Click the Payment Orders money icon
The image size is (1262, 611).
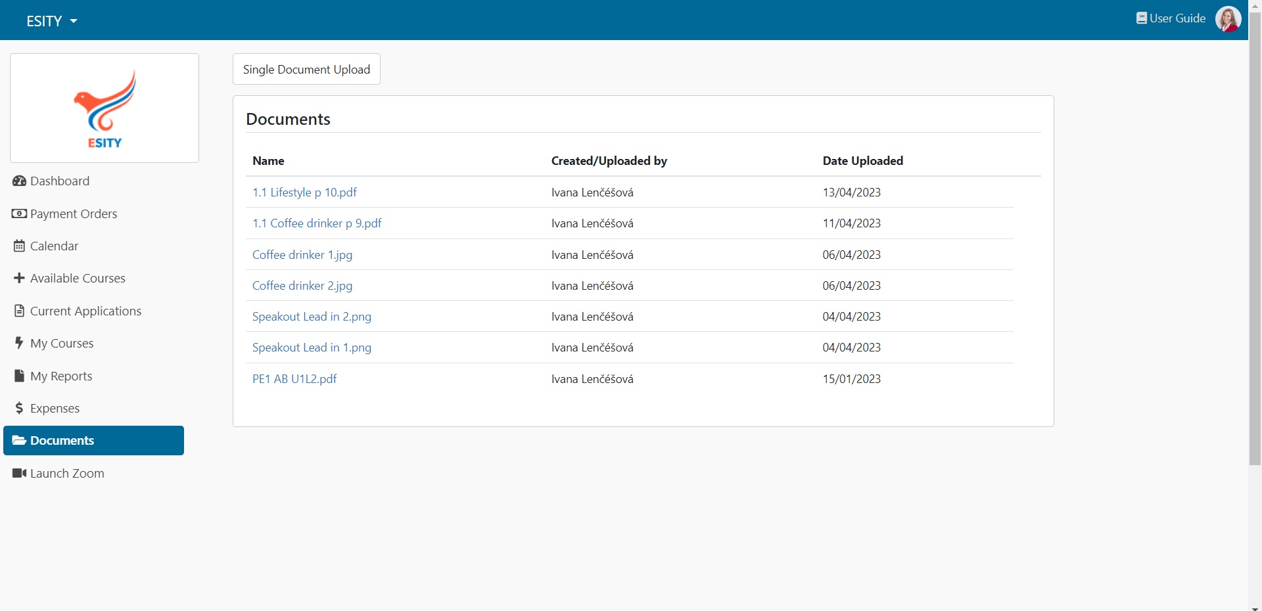click(x=19, y=214)
